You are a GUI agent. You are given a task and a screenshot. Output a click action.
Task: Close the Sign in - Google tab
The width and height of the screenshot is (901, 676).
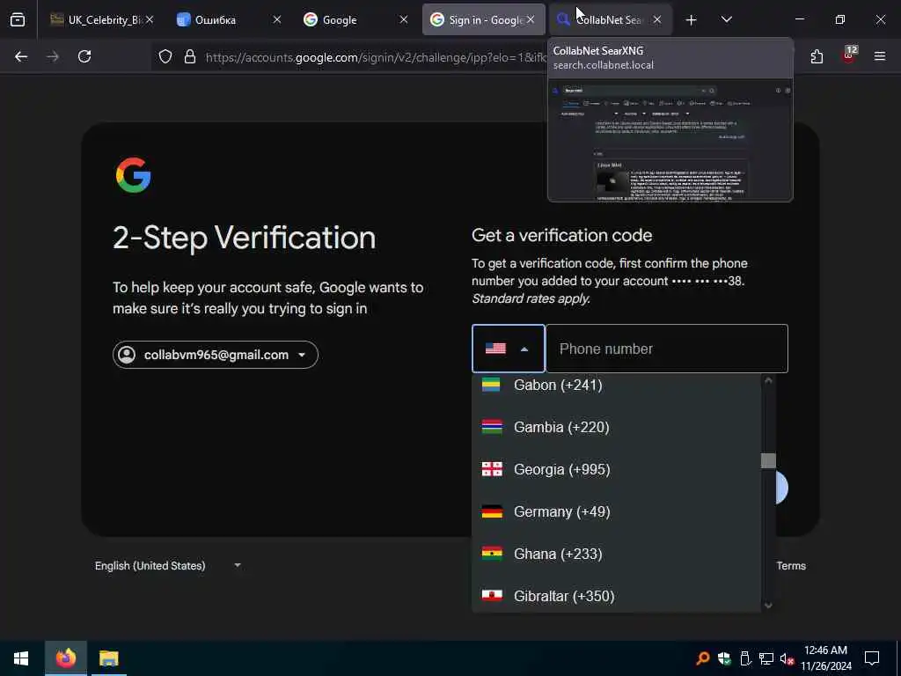pyautogui.click(x=531, y=19)
